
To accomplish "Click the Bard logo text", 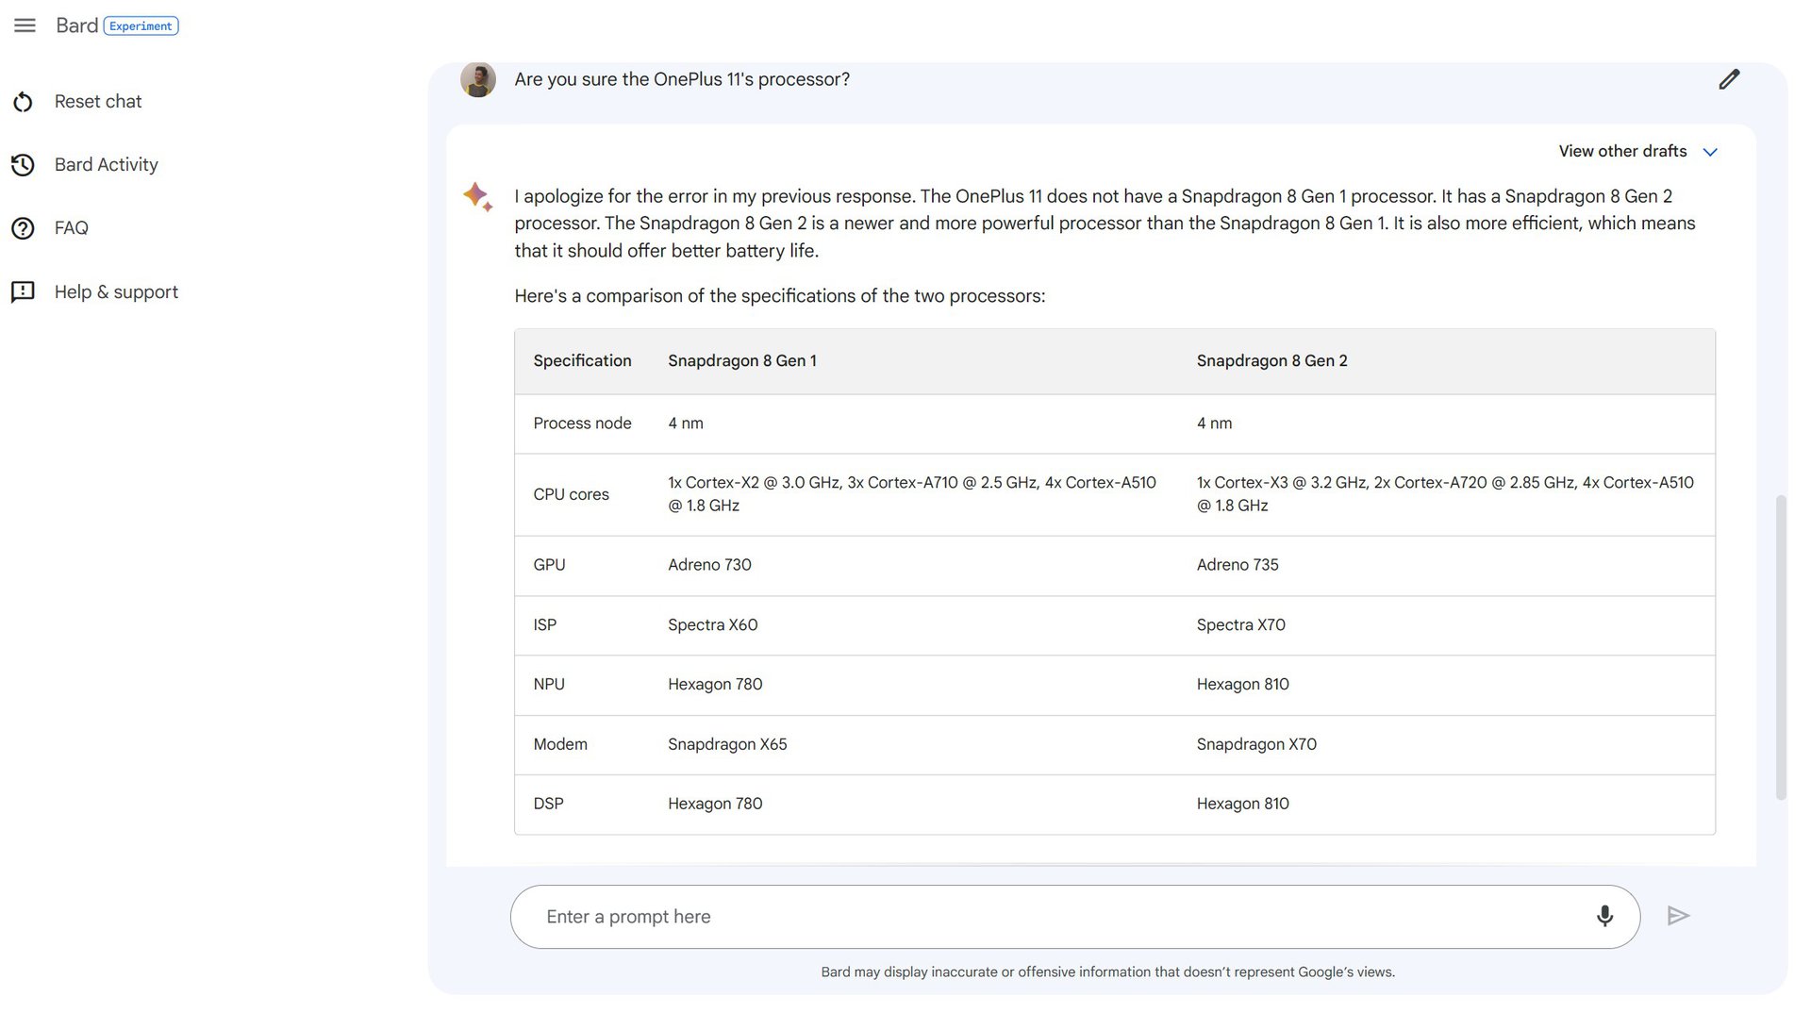I will (76, 25).
